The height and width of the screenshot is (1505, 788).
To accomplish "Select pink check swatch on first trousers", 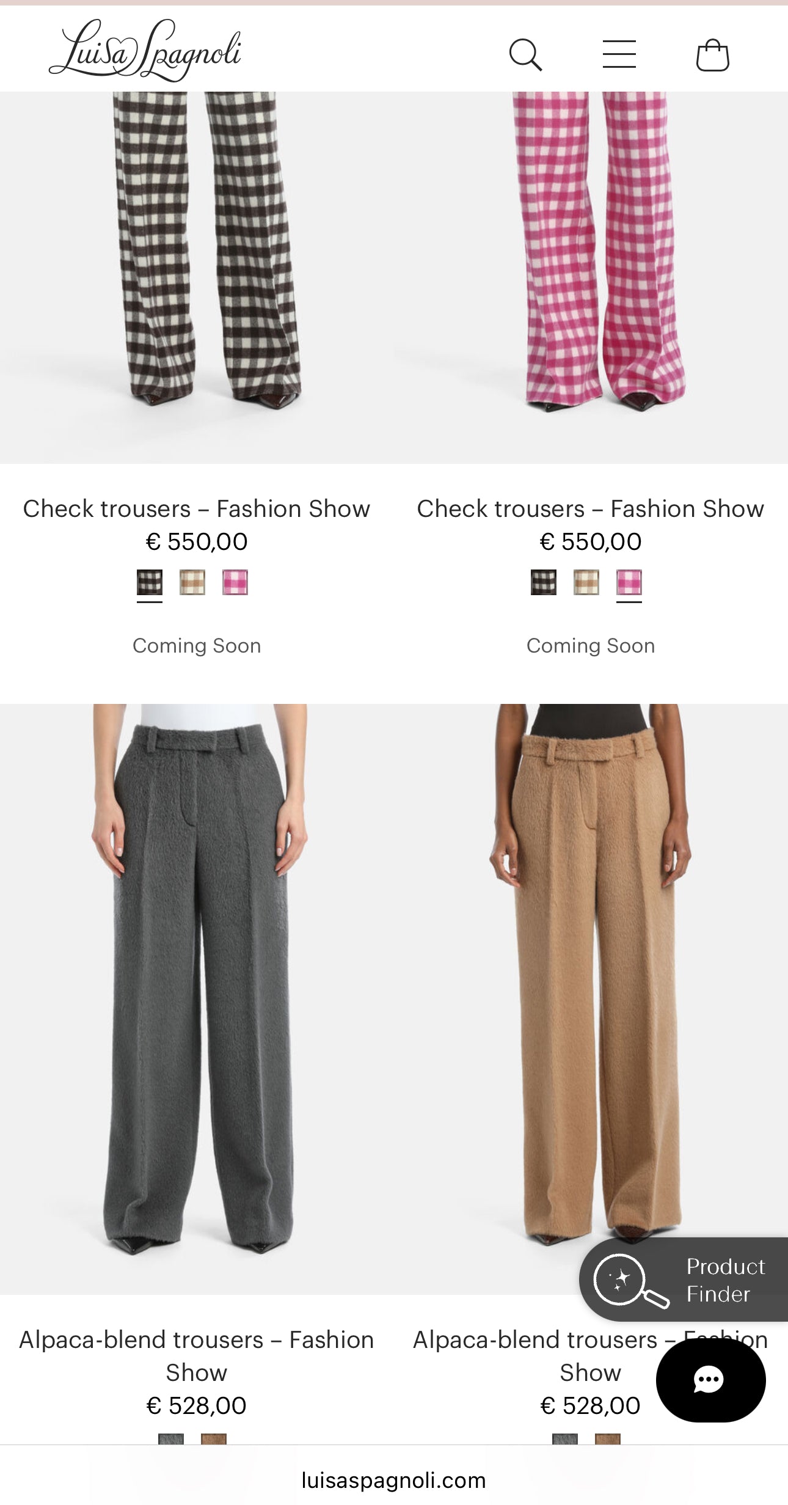I will (x=235, y=582).
